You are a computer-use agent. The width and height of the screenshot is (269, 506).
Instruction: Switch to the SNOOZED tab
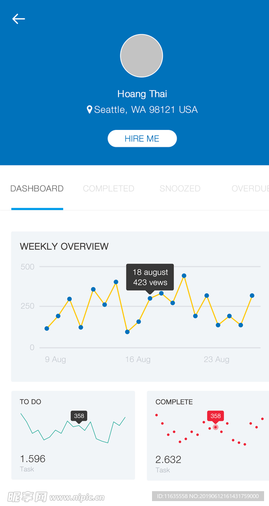click(180, 188)
